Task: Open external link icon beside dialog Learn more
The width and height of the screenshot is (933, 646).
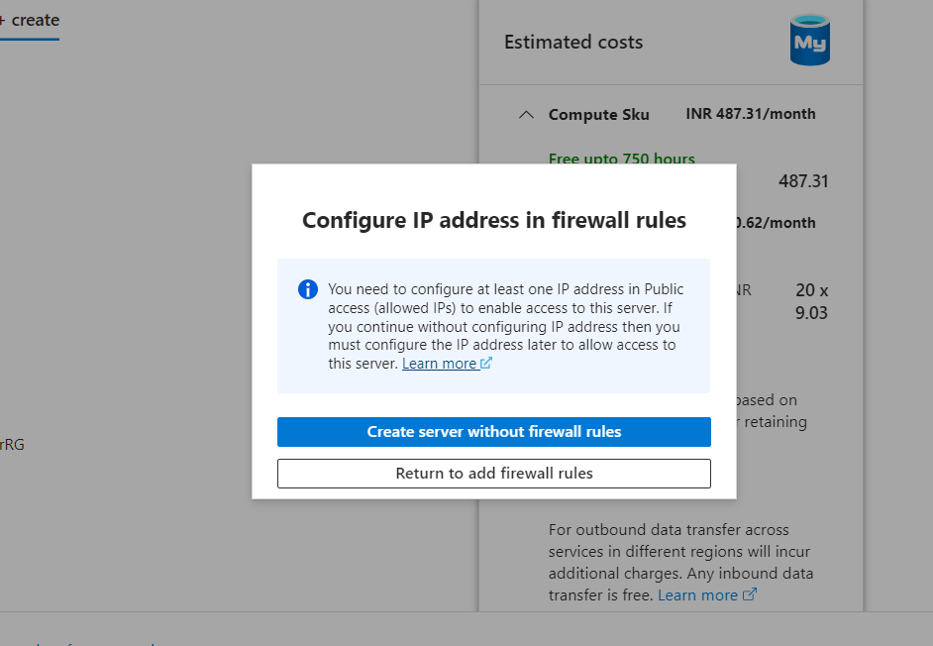Action: click(x=486, y=363)
